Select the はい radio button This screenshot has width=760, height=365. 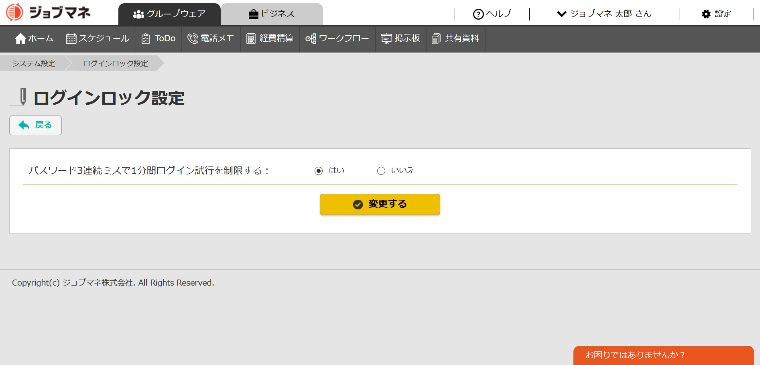319,171
